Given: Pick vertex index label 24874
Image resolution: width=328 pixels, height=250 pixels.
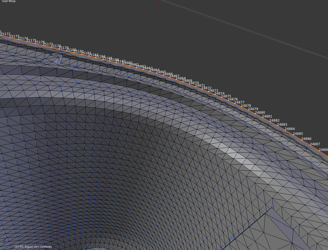Looking at the screenshot, I should click(x=219, y=94).
